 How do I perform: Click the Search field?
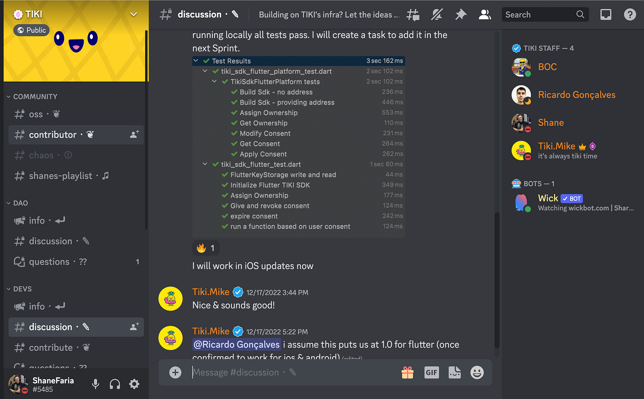(545, 15)
